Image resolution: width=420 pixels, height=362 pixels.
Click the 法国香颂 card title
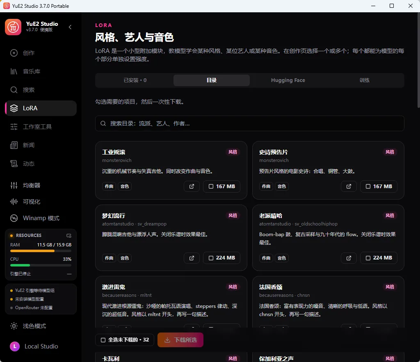click(271, 287)
